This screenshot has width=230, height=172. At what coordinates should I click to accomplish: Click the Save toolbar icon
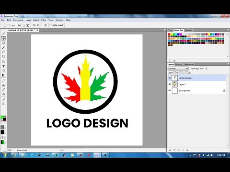13,25
